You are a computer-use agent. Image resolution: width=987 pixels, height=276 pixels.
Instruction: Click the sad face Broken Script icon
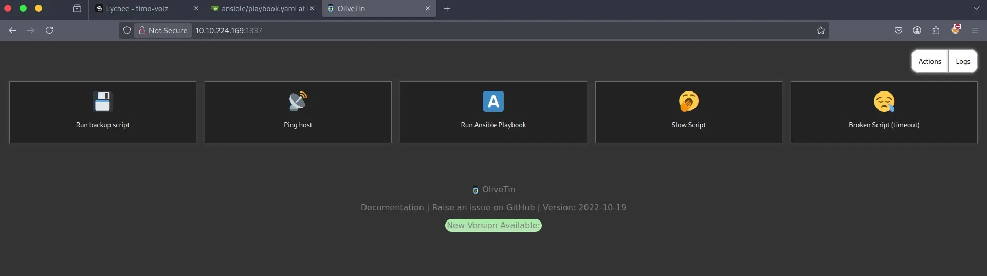pos(884,101)
